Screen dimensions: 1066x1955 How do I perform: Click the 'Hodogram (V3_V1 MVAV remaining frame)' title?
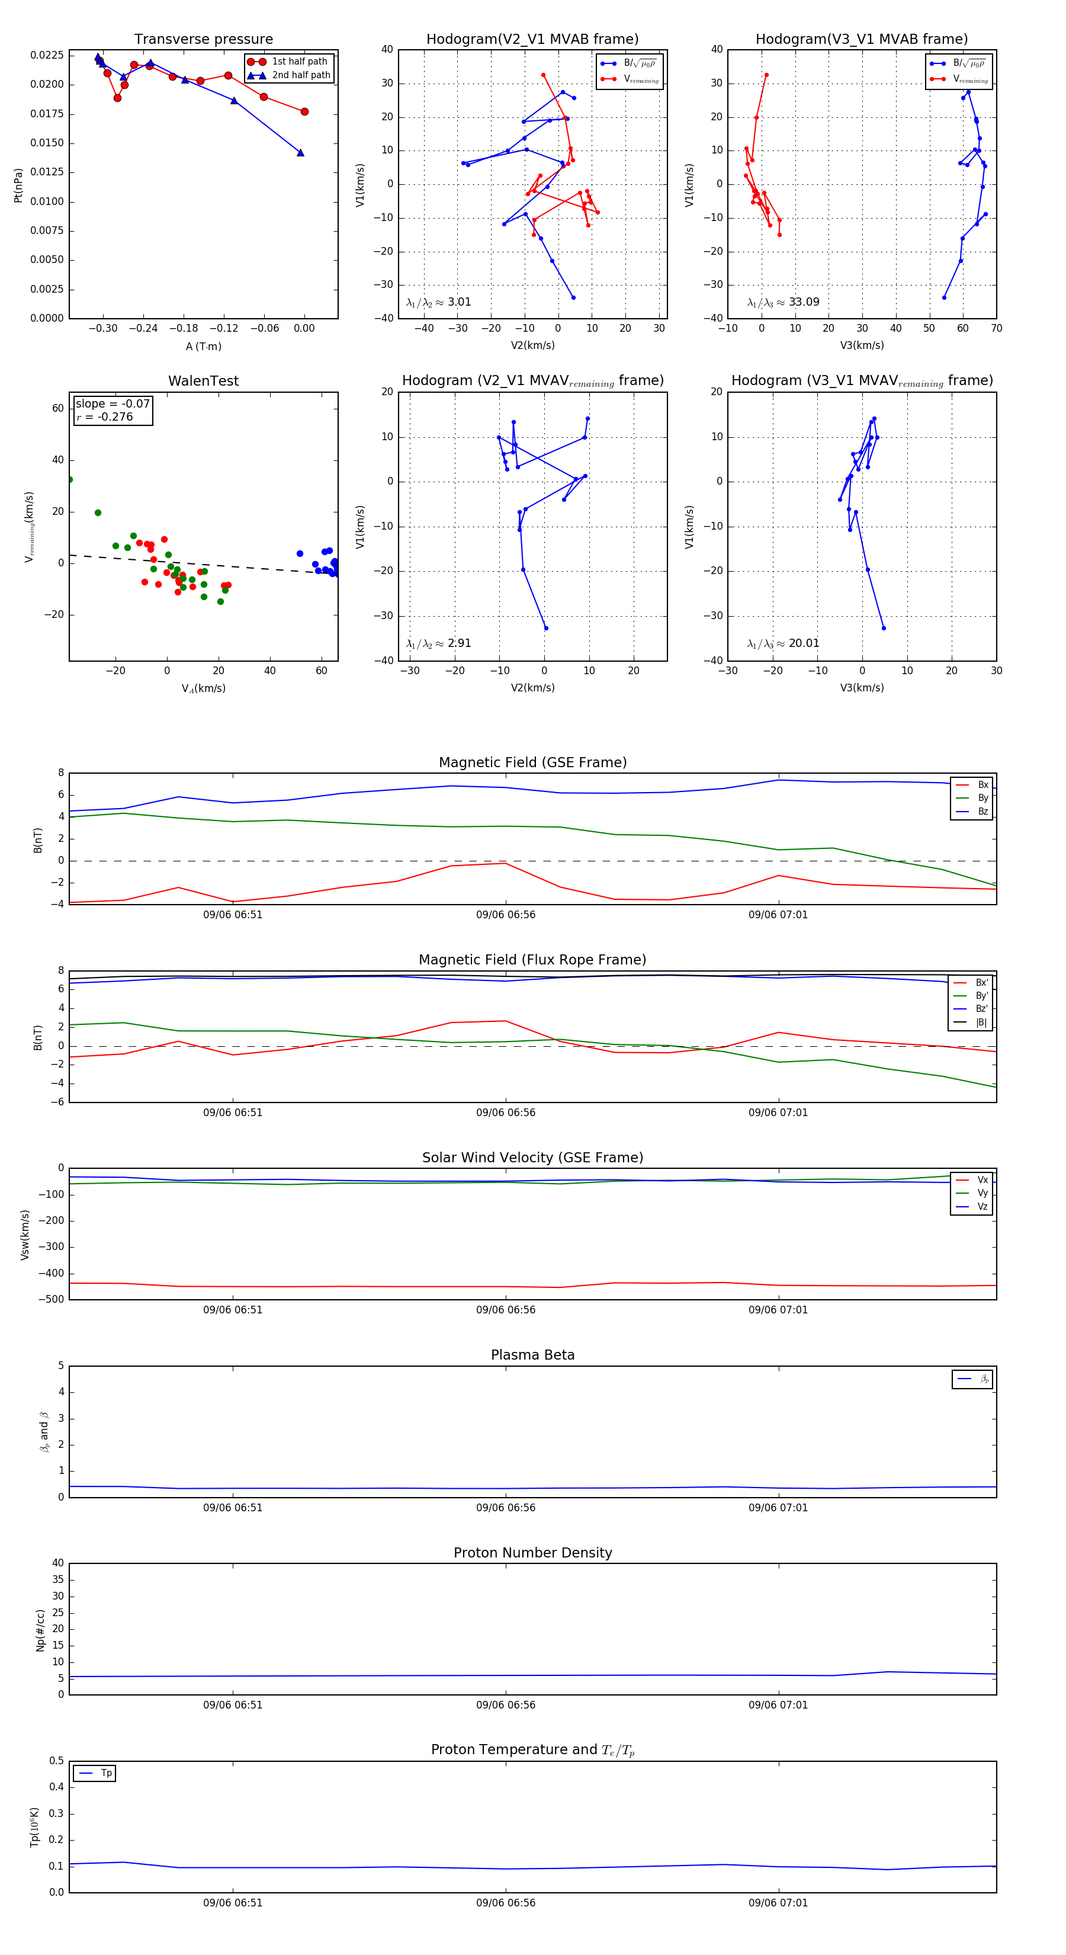[x=862, y=381]
